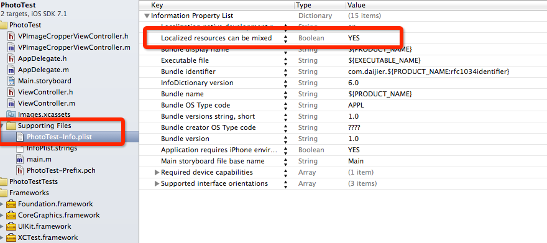The height and width of the screenshot is (243, 547).
Task: Click the Bundle version value 1.0
Action: 354,139
